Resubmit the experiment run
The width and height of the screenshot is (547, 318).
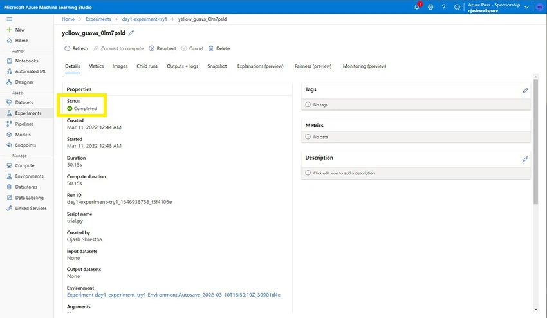[163, 48]
